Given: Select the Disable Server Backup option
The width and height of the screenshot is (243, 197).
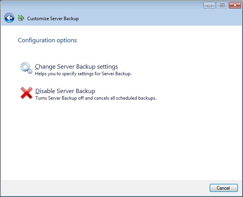Looking at the screenshot, I should point(65,91).
